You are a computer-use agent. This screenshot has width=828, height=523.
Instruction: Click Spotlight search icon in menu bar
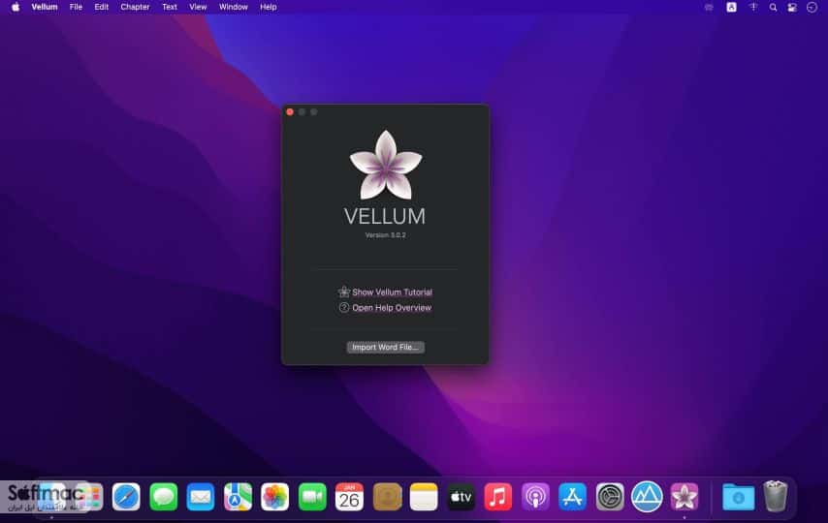(x=773, y=8)
